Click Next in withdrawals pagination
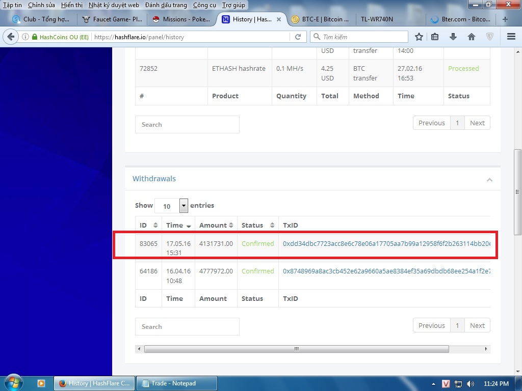Image resolution: width=522 pixels, height=391 pixels. [477, 325]
